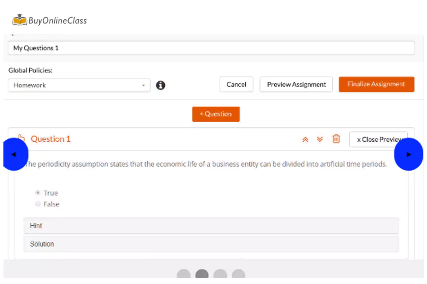Expand the Solution section

click(x=211, y=244)
